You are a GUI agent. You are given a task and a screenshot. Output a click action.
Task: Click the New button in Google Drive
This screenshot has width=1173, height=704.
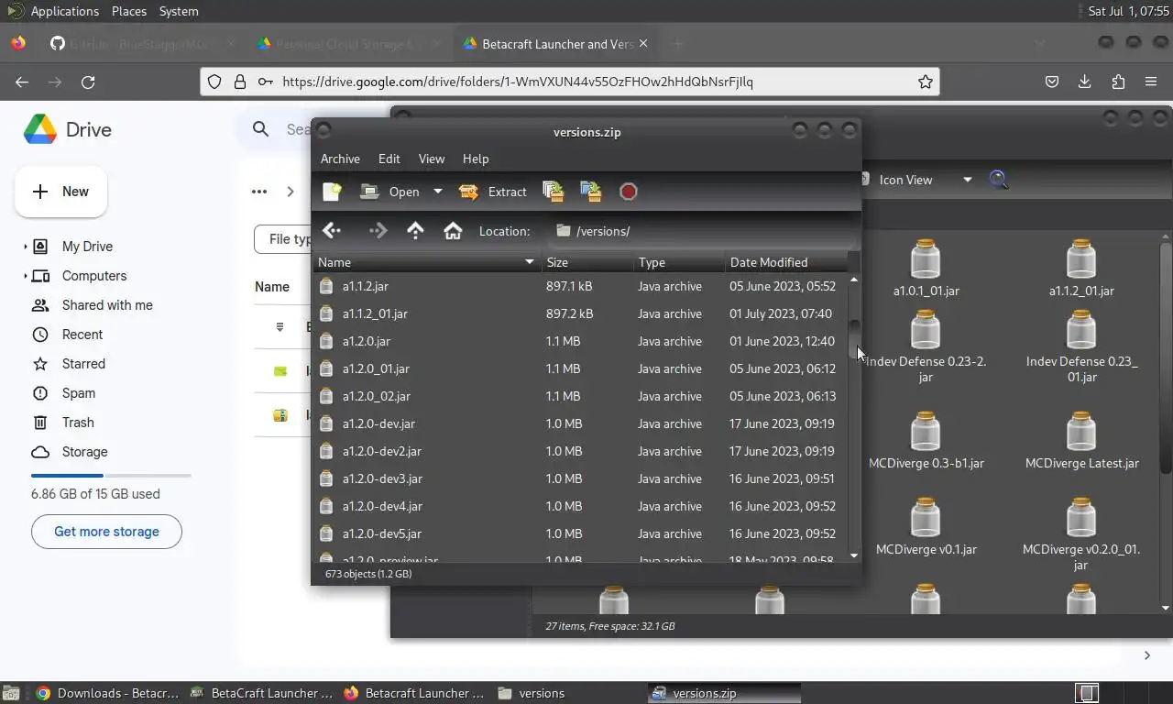click(60, 192)
